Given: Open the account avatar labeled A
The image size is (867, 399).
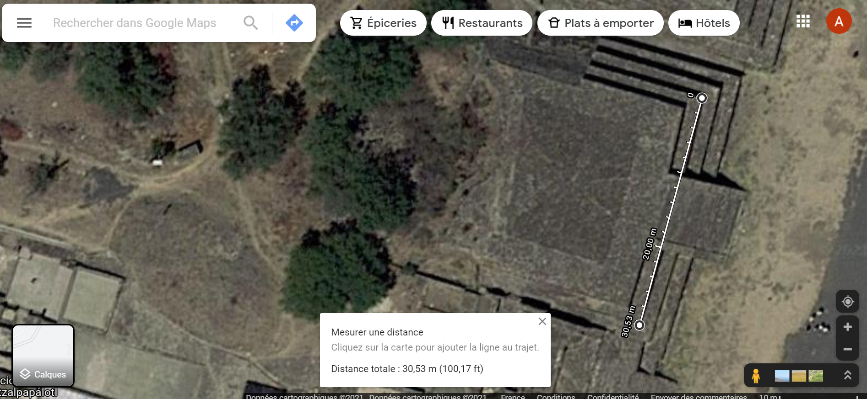Looking at the screenshot, I should click(839, 21).
